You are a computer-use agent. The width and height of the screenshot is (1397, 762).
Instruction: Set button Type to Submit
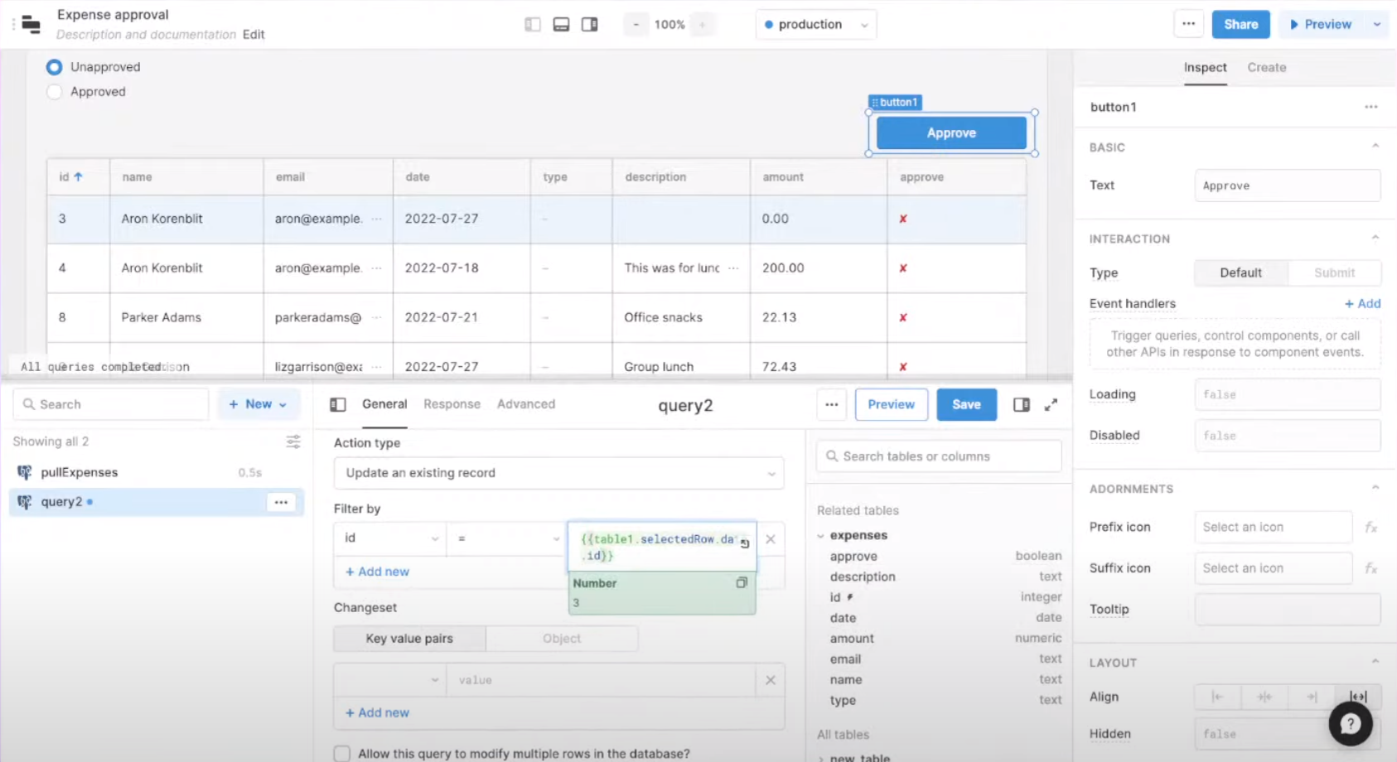point(1334,272)
